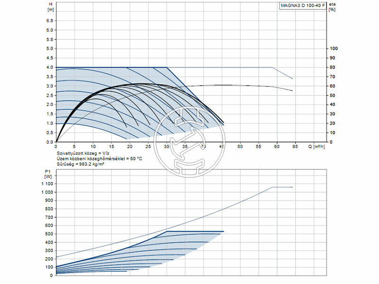
Task: Select the 30 tick on the Q axis
Action: [x=167, y=147]
